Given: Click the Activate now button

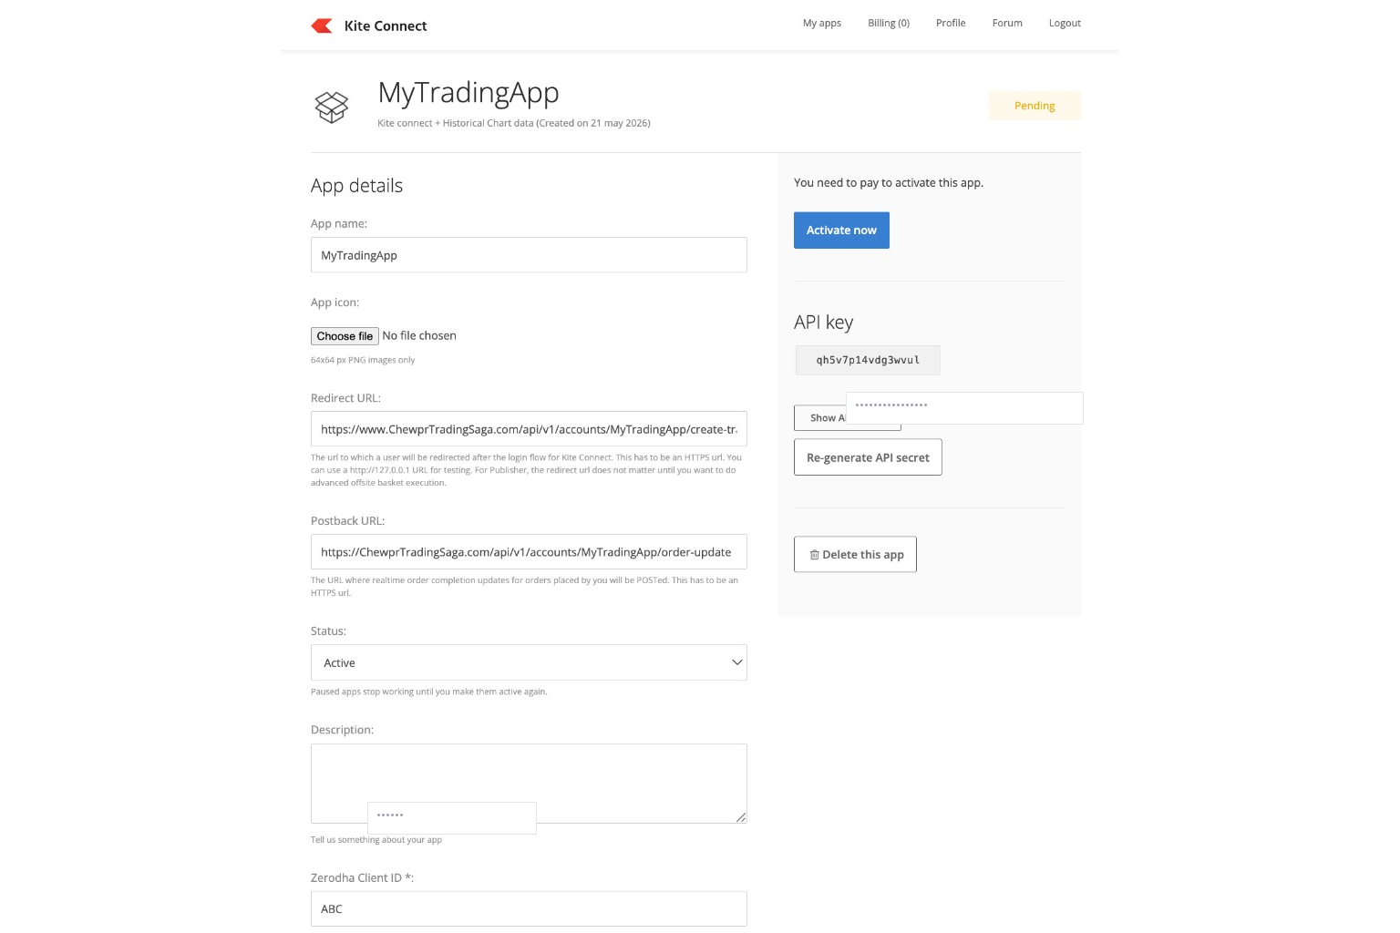Looking at the screenshot, I should (841, 230).
